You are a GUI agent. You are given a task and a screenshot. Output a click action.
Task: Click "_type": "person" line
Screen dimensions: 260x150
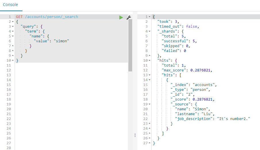(190, 90)
